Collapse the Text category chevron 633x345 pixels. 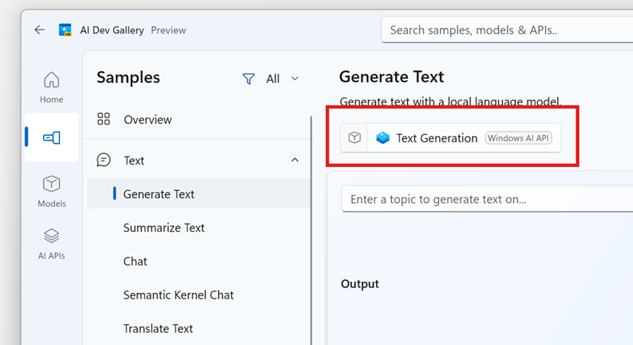click(295, 161)
